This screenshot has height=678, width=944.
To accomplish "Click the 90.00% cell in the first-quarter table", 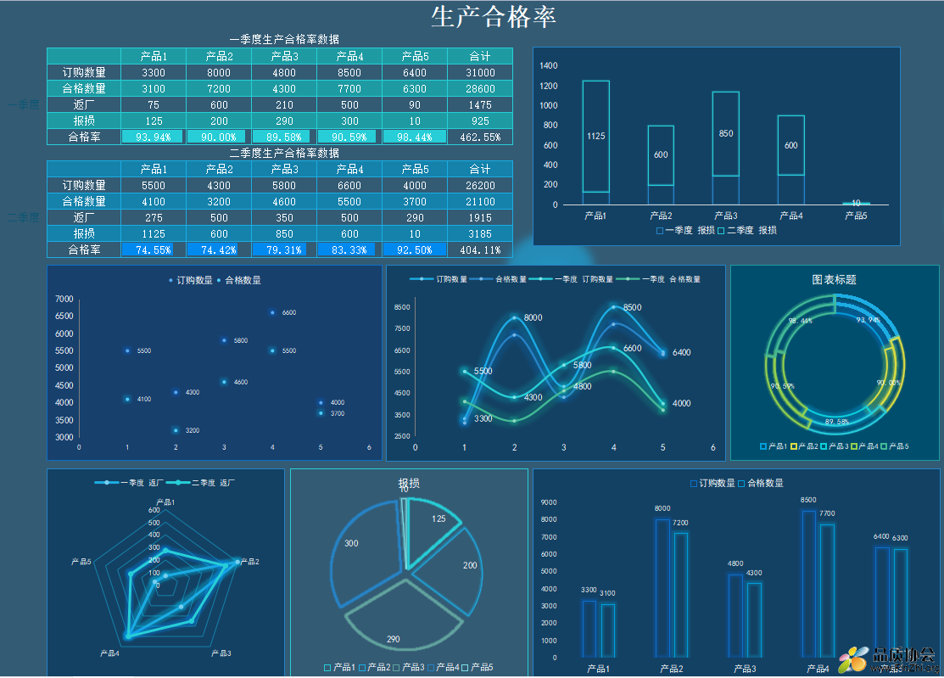I will 219,137.
